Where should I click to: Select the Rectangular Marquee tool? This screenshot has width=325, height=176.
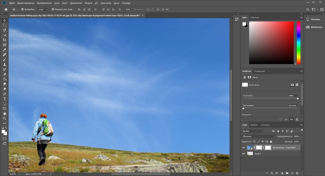(5, 25)
